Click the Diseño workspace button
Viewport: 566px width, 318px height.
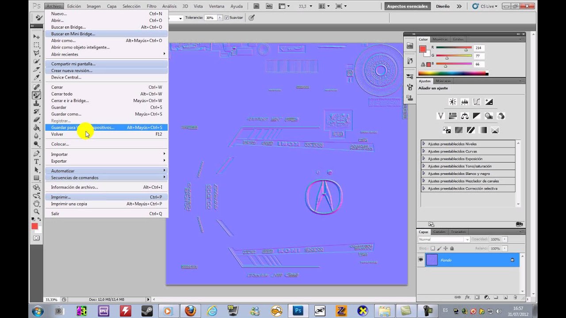443,6
